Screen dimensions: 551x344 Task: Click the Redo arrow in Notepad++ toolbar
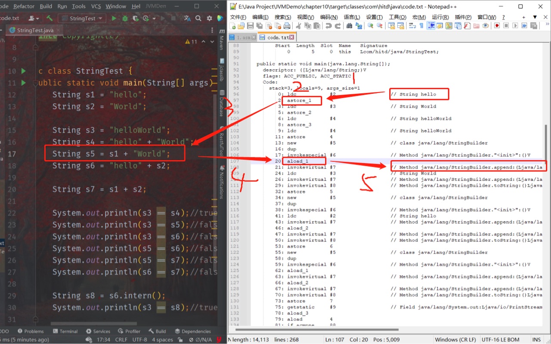tap(338, 26)
